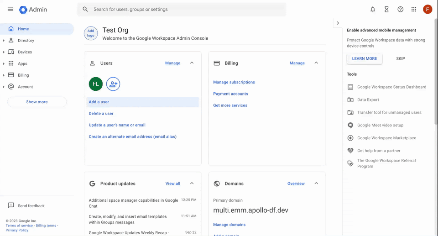
Task: Expand the Apps tree arrow
Action: (x=4, y=64)
